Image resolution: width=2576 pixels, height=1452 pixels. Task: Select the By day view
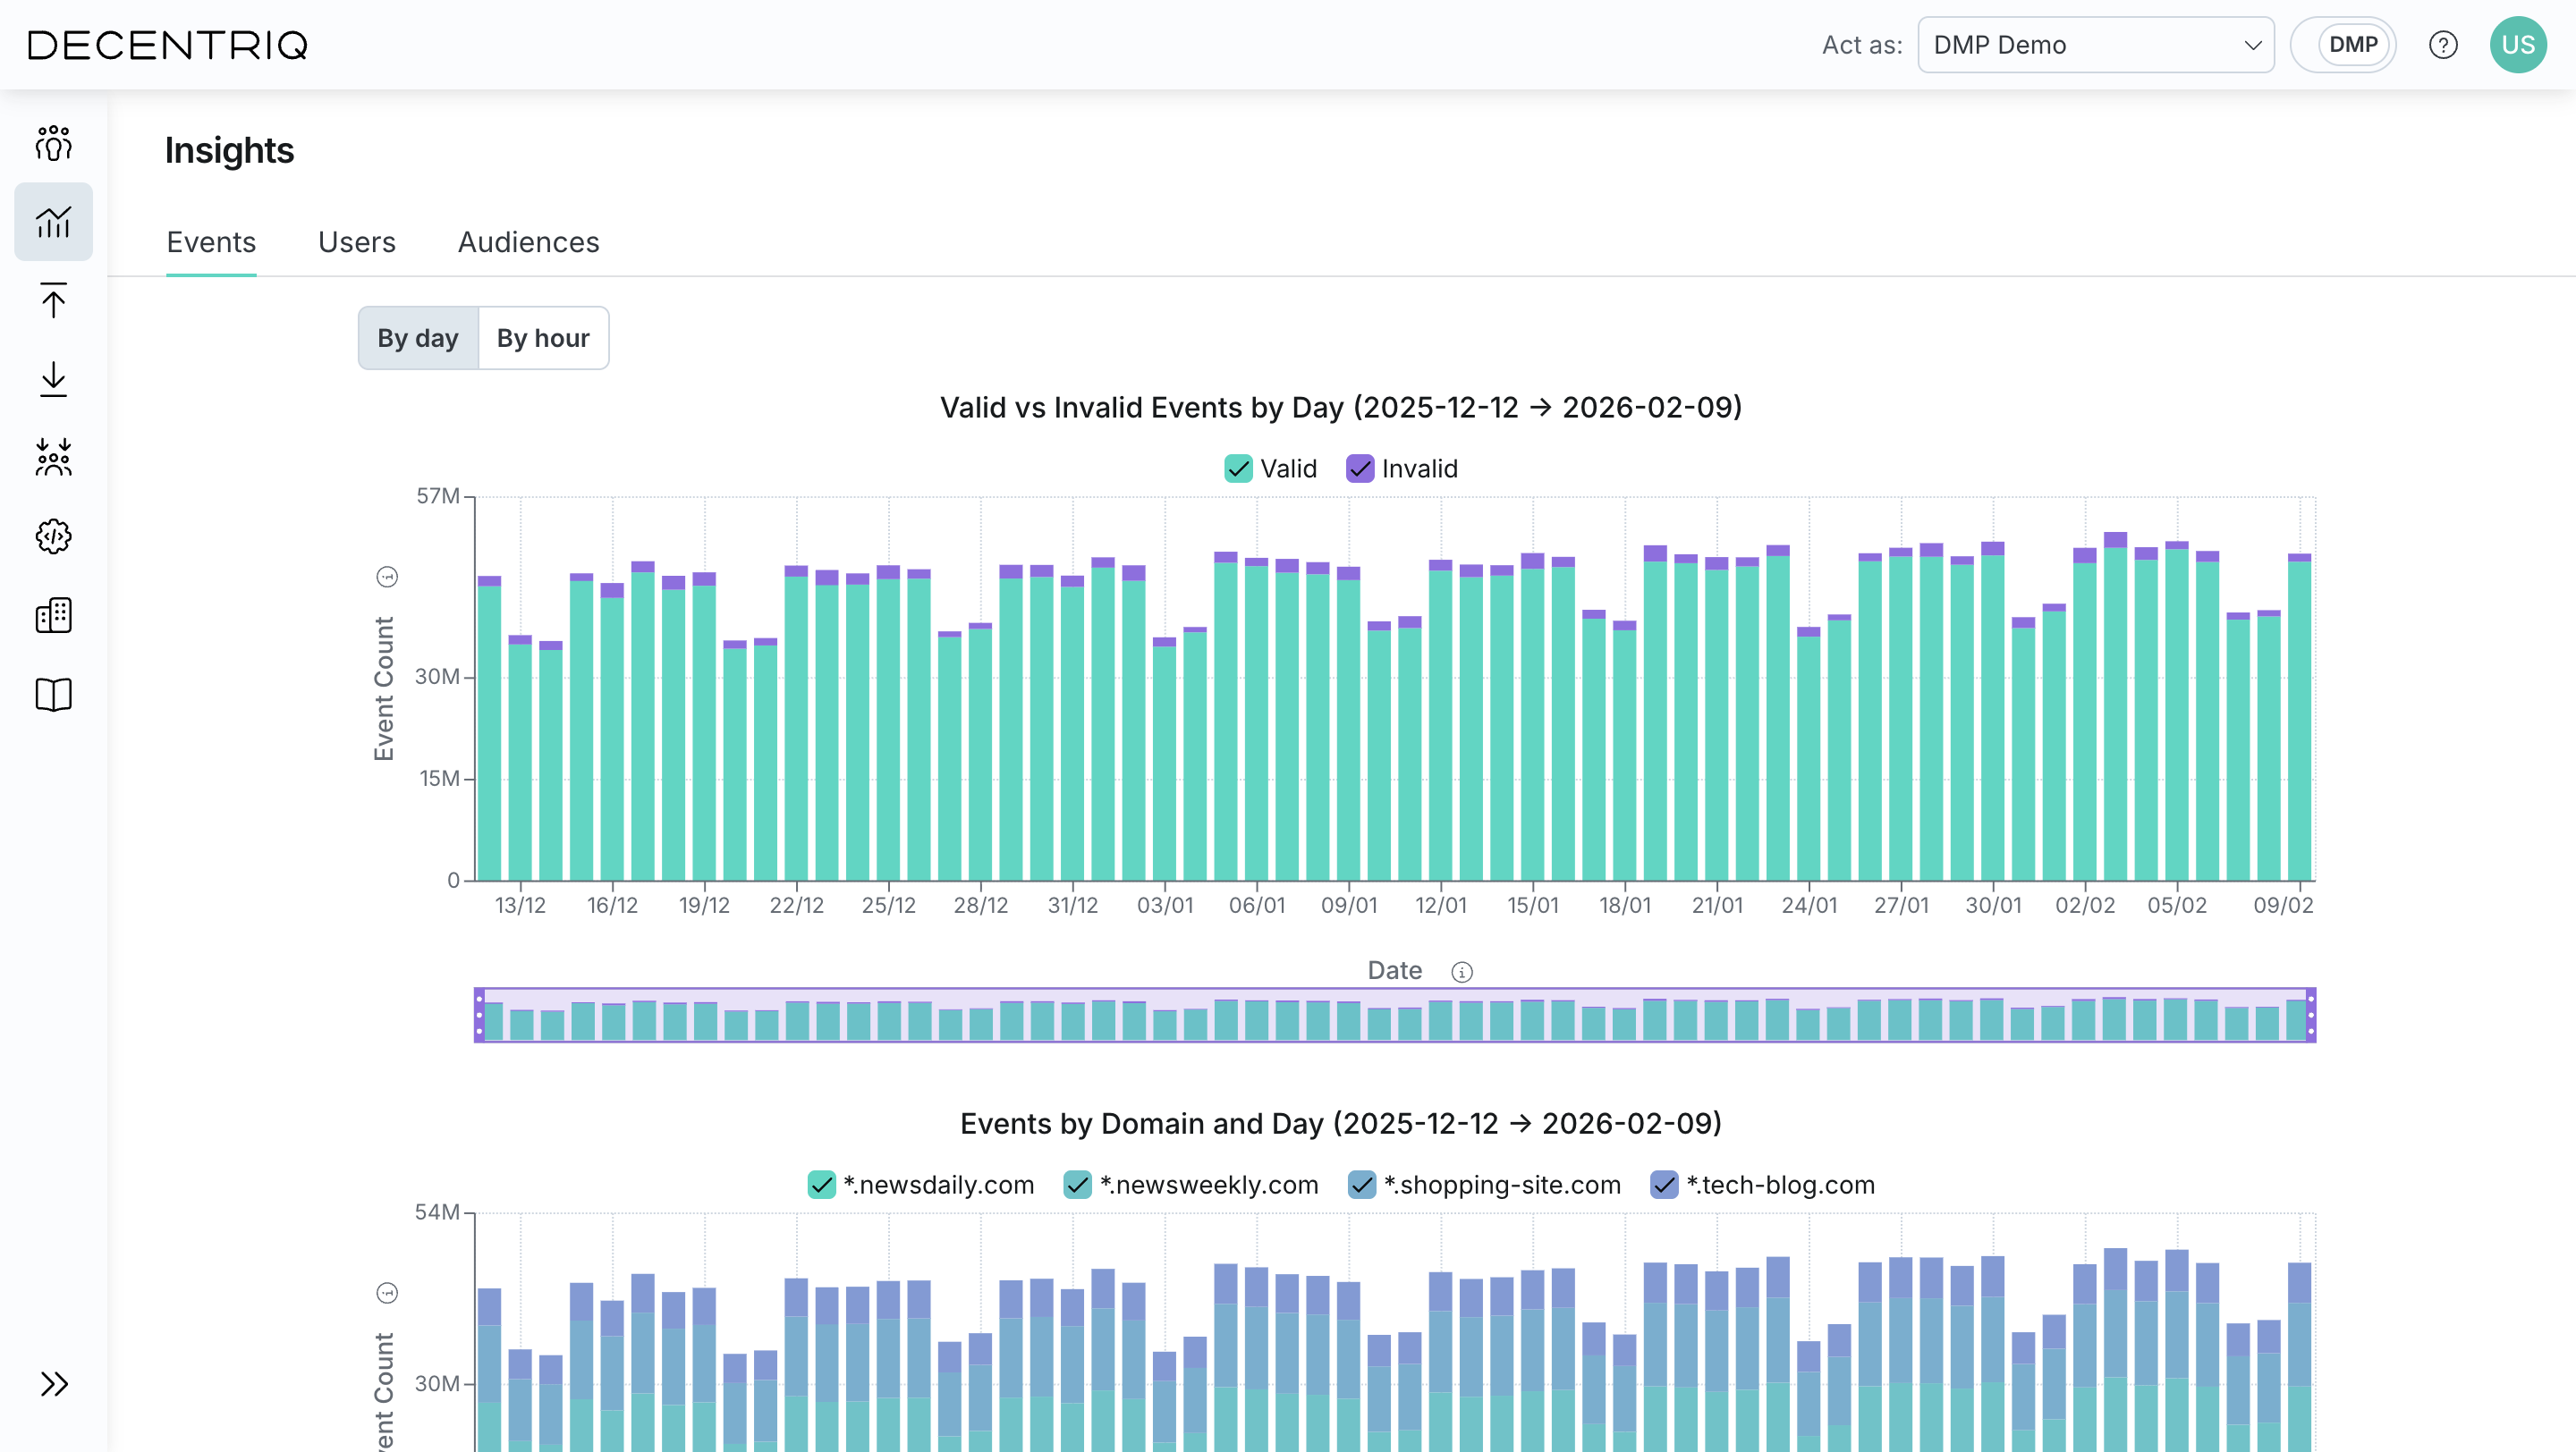tap(418, 338)
